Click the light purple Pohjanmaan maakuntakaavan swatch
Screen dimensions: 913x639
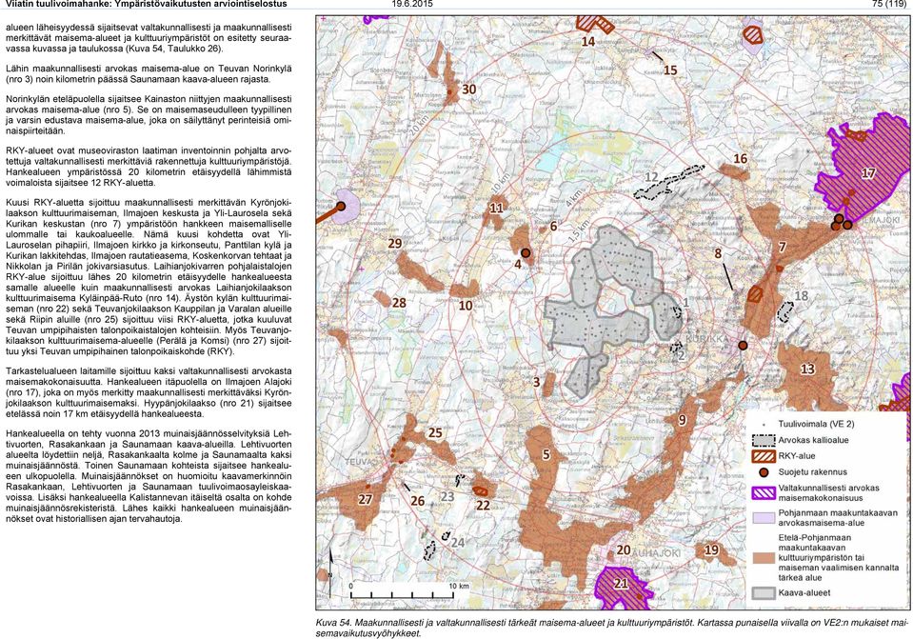pos(764,518)
